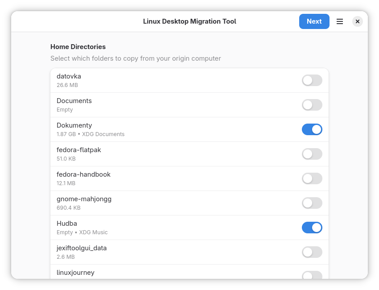The height and width of the screenshot is (290, 379).
Task: Turn on the Documents folder switch
Action: [x=312, y=105]
